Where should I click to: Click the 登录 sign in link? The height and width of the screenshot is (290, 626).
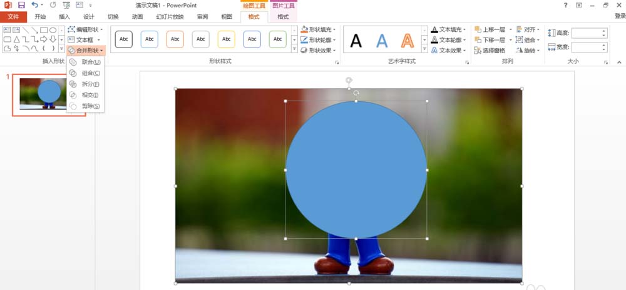pos(620,16)
